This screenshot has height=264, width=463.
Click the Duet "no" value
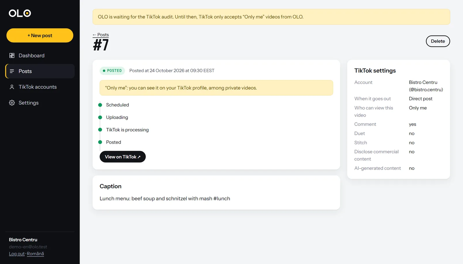click(x=411, y=133)
